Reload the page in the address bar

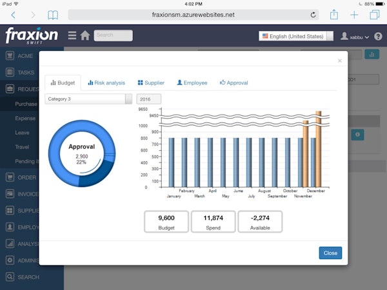click(313, 14)
